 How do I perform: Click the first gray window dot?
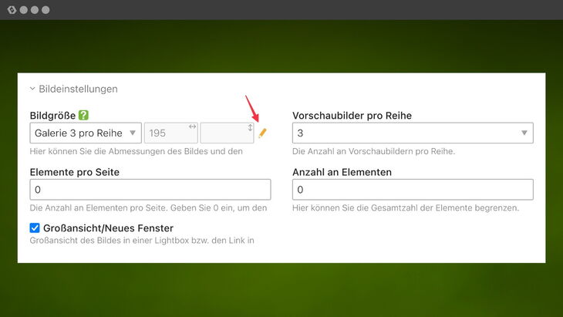[24, 10]
